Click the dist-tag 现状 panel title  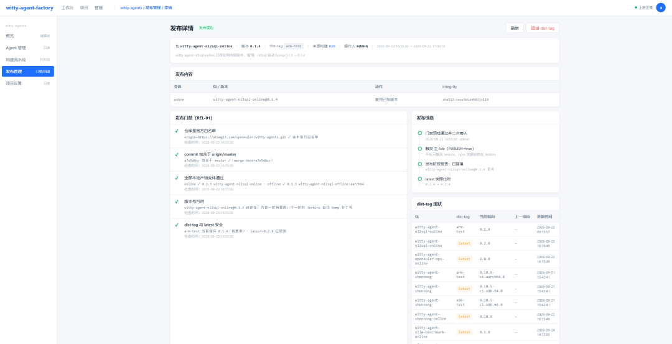(x=429, y=204)
